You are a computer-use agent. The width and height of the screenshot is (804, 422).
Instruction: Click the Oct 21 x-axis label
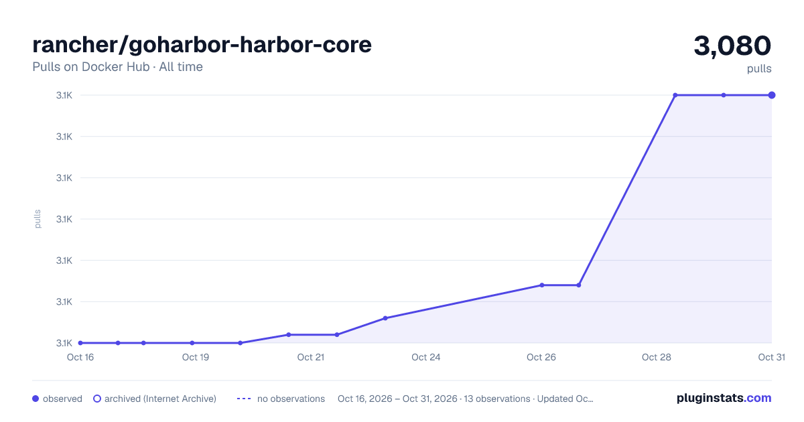point(311,357)
